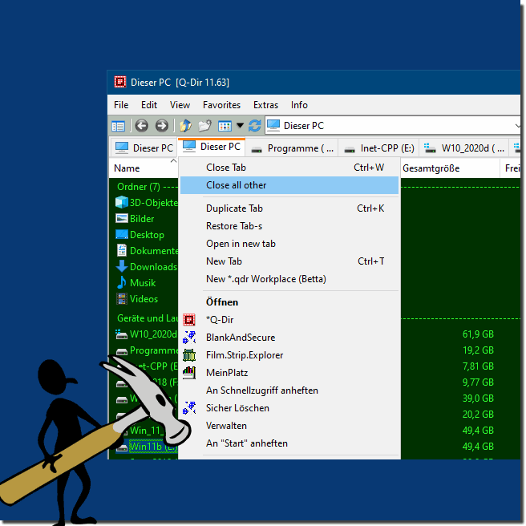
Task: Collapse the Ordner (7) group header
Action: tap(138, 187)
